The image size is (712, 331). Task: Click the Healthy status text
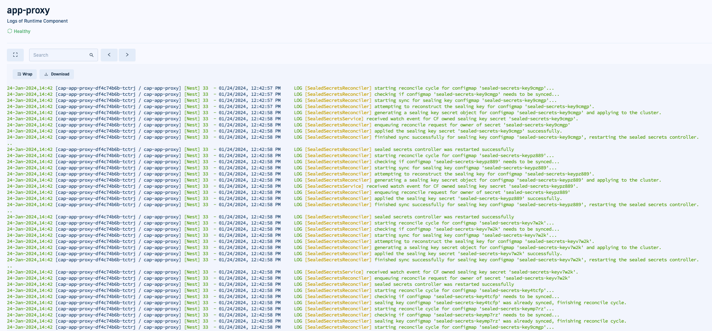tap(22, 31)
